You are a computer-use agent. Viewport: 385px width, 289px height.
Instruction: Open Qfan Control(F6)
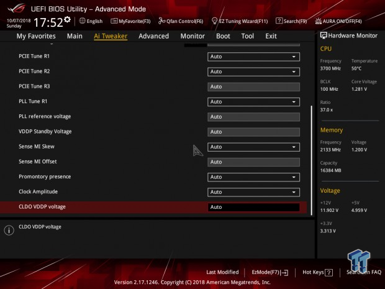(x=181, y=21)
